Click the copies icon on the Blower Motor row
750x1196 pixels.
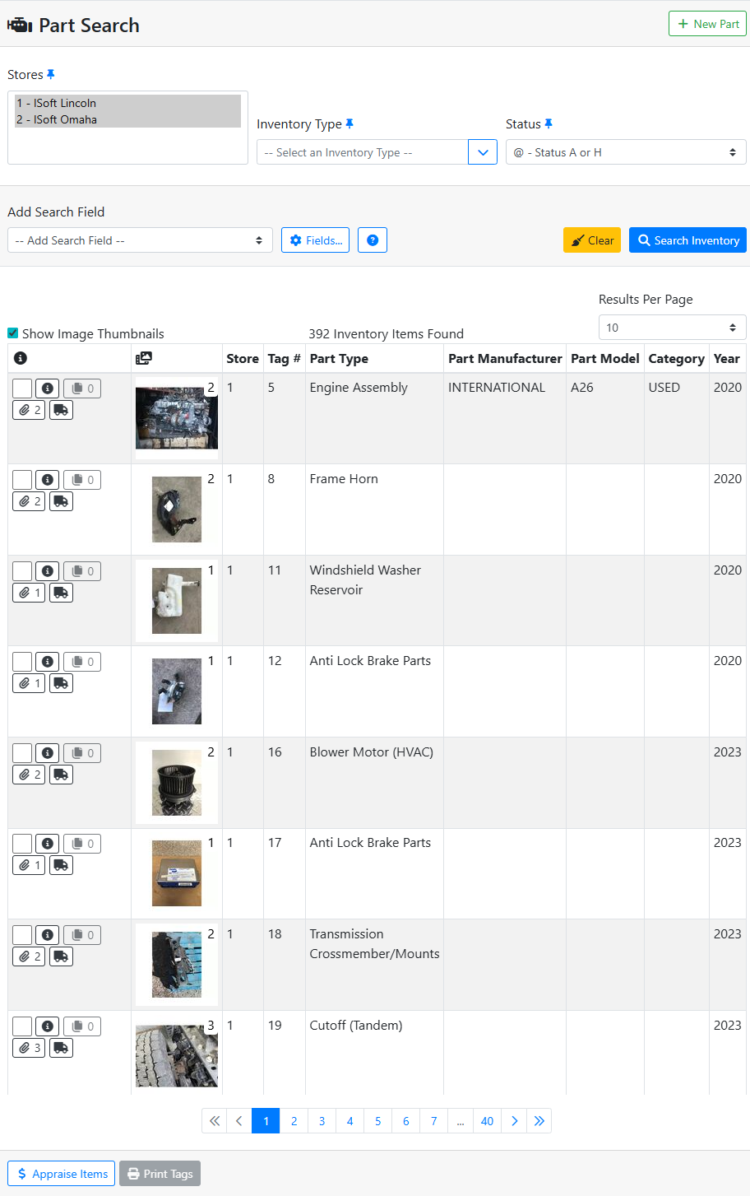(81, 752)
